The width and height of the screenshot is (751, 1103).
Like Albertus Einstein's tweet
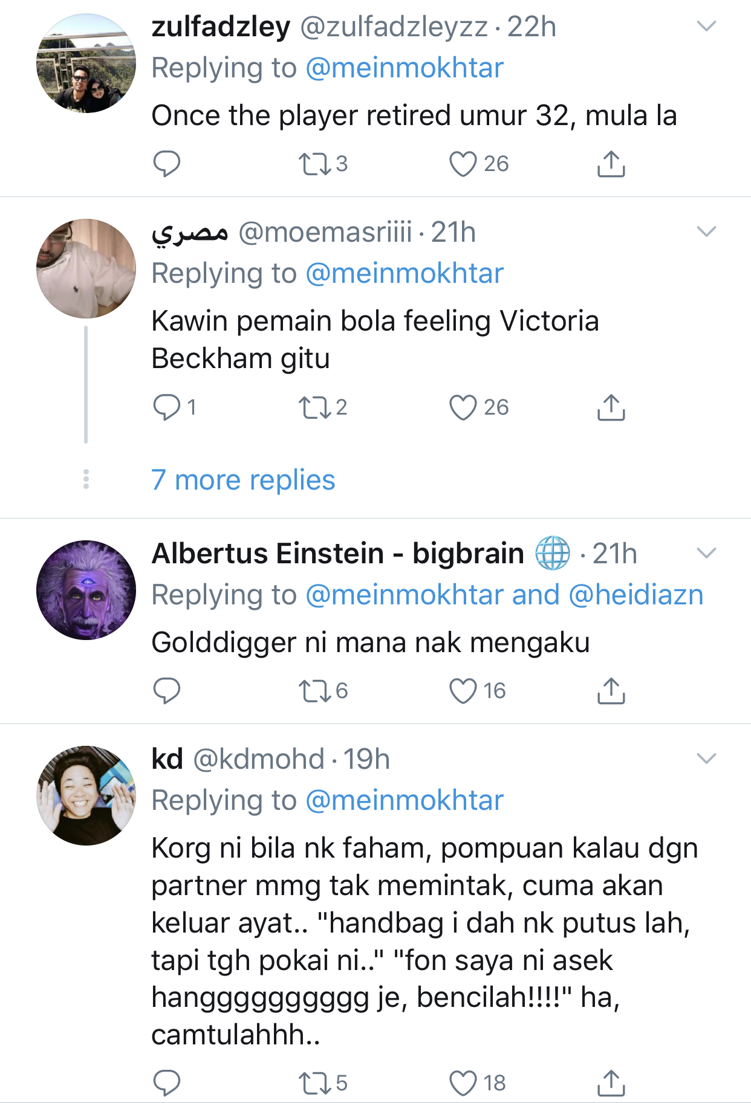click(x=463, y=691)
